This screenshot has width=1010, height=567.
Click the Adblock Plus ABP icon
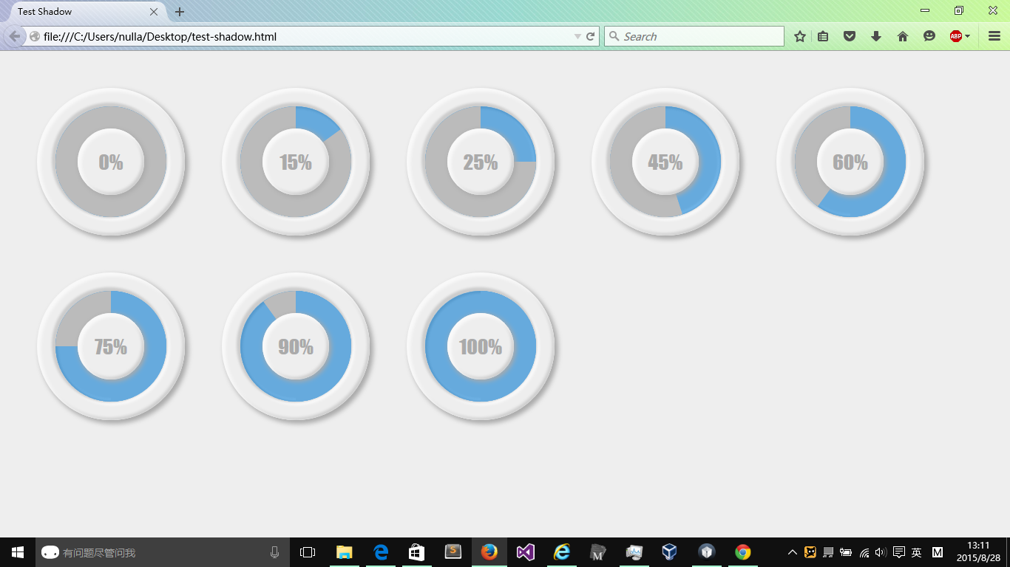(955, 36)
